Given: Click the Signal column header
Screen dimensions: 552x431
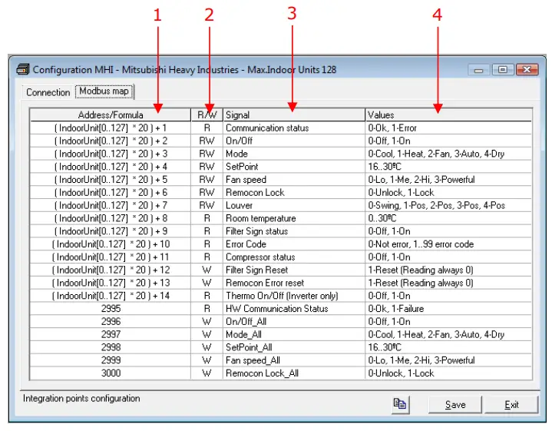Looking at the screenshot, I should coord(294,115).
